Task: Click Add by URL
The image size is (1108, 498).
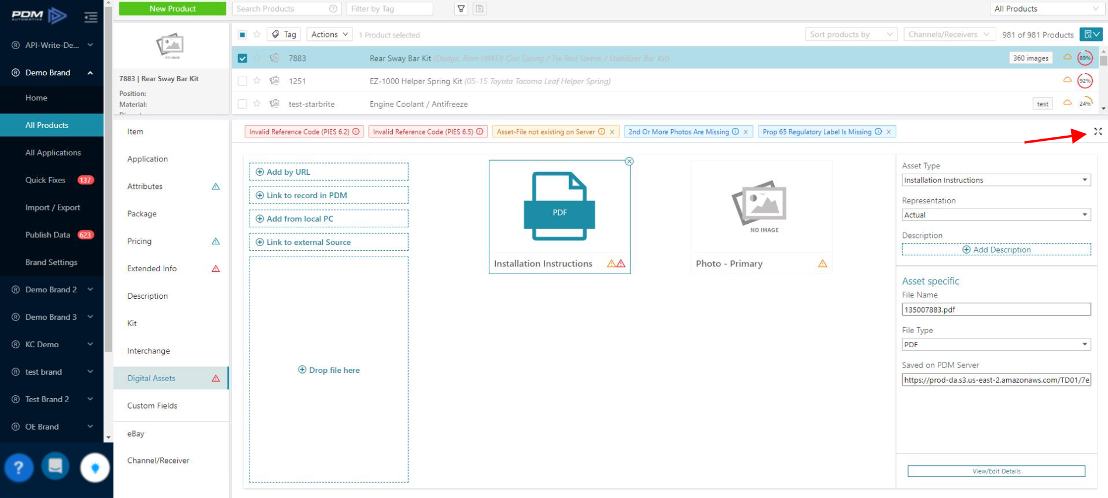Action: pyautogui.click(x=329, y=172)
